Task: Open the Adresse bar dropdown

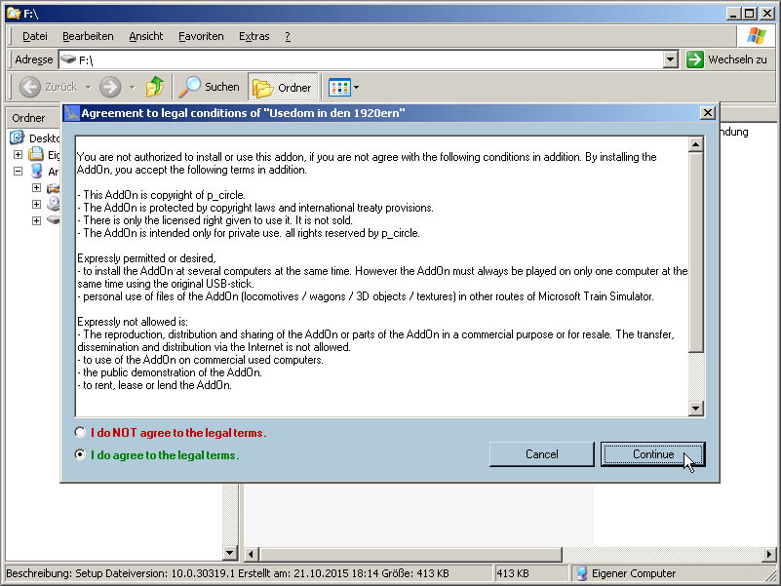Action: coord(670,59)
